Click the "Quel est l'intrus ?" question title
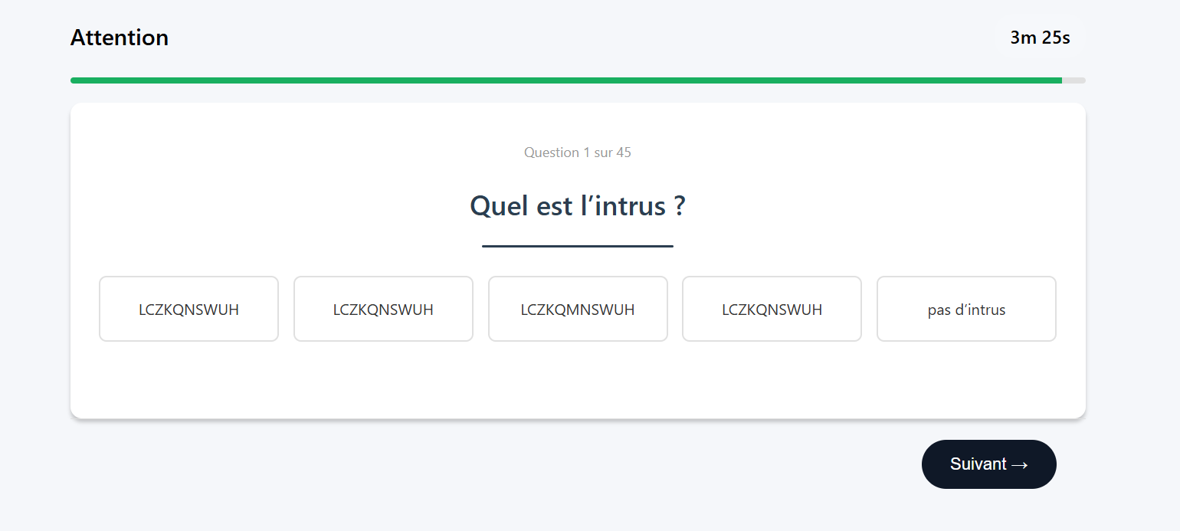Viewport: 1180px width, 531px height. coord(578,206)
